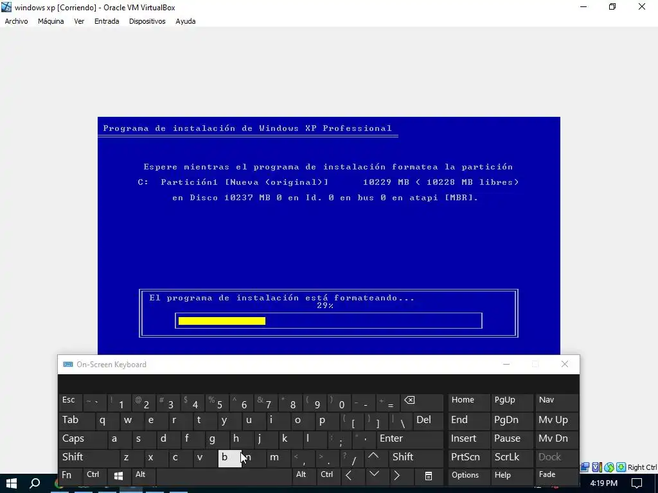The width and height of the screenshot is (658, 493).
Task: Open the Ayuda menu
Action: [x=186, y=21]
